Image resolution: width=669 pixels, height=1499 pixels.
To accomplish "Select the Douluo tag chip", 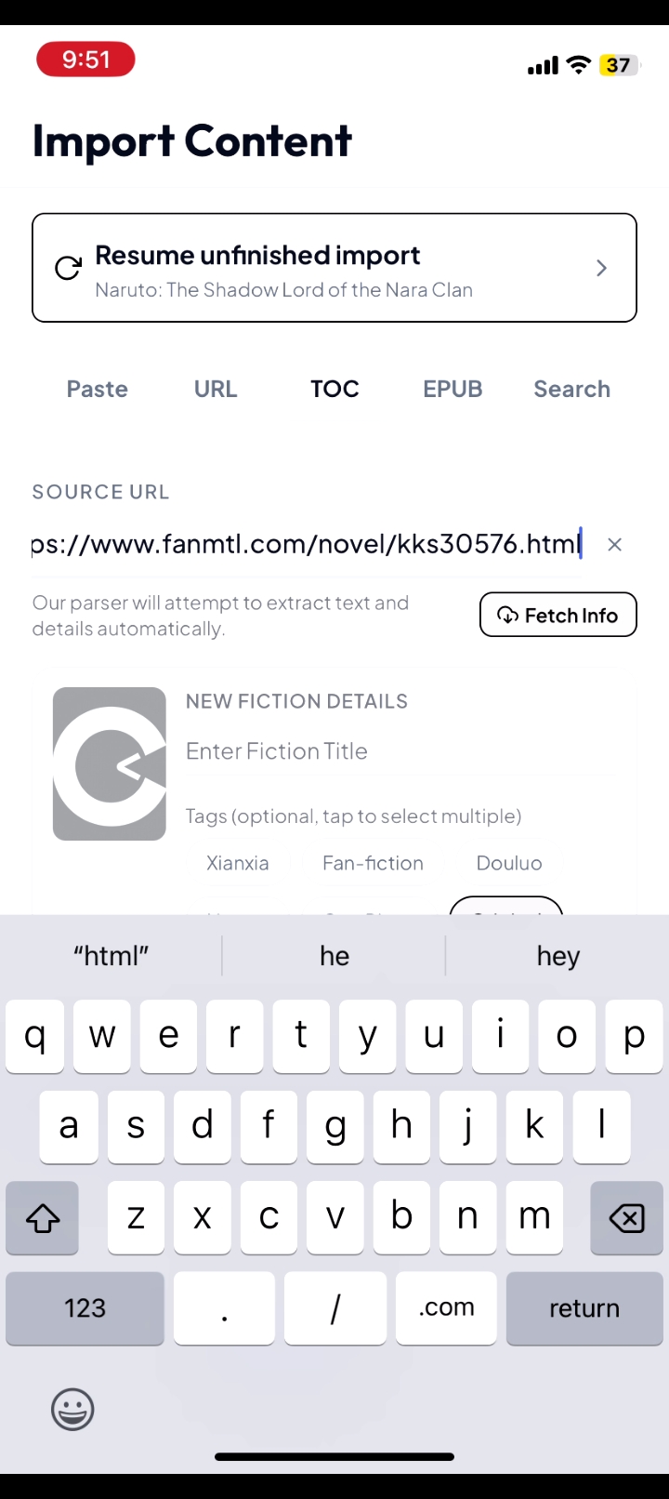I will 509,863.
